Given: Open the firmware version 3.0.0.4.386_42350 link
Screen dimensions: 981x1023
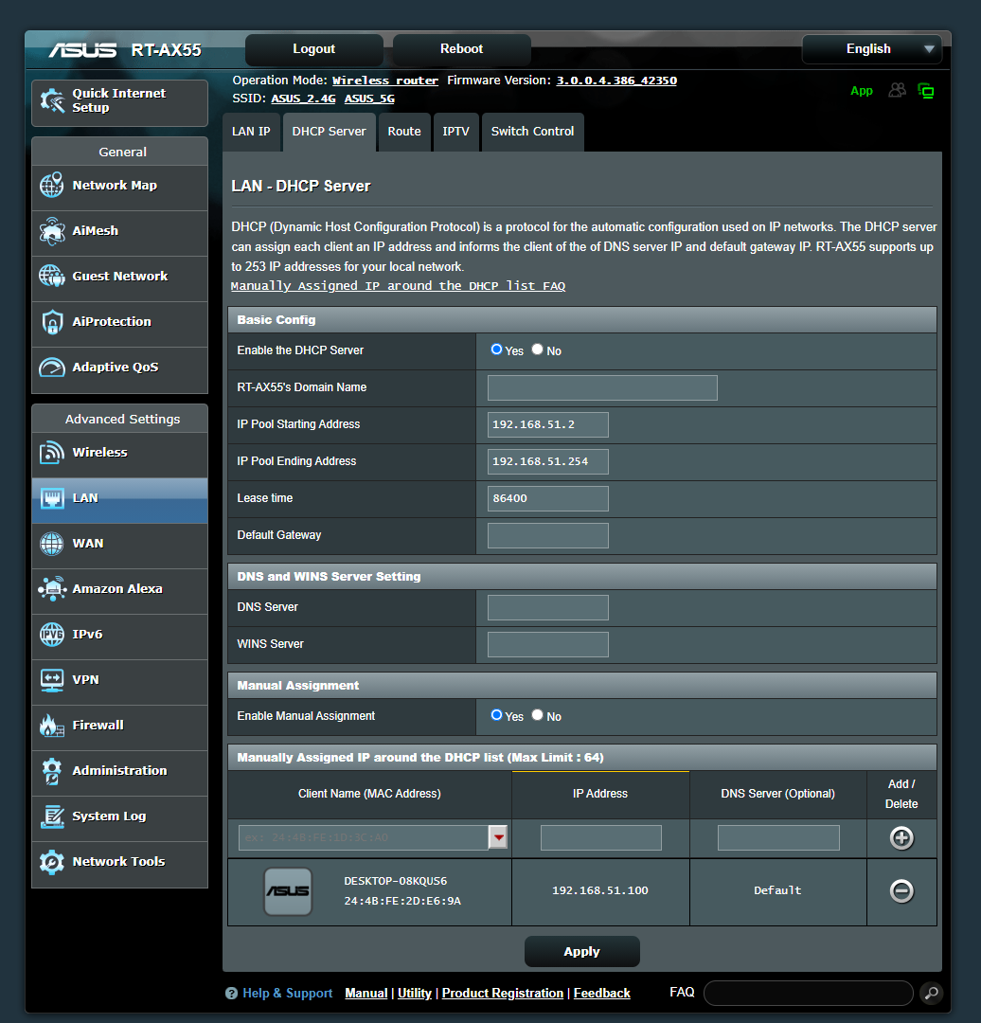Looking at the screenshot, I should 616,81.
